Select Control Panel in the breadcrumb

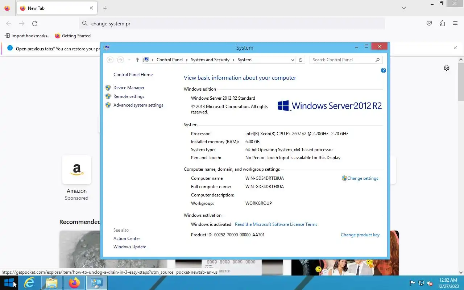tap(170, 60)
